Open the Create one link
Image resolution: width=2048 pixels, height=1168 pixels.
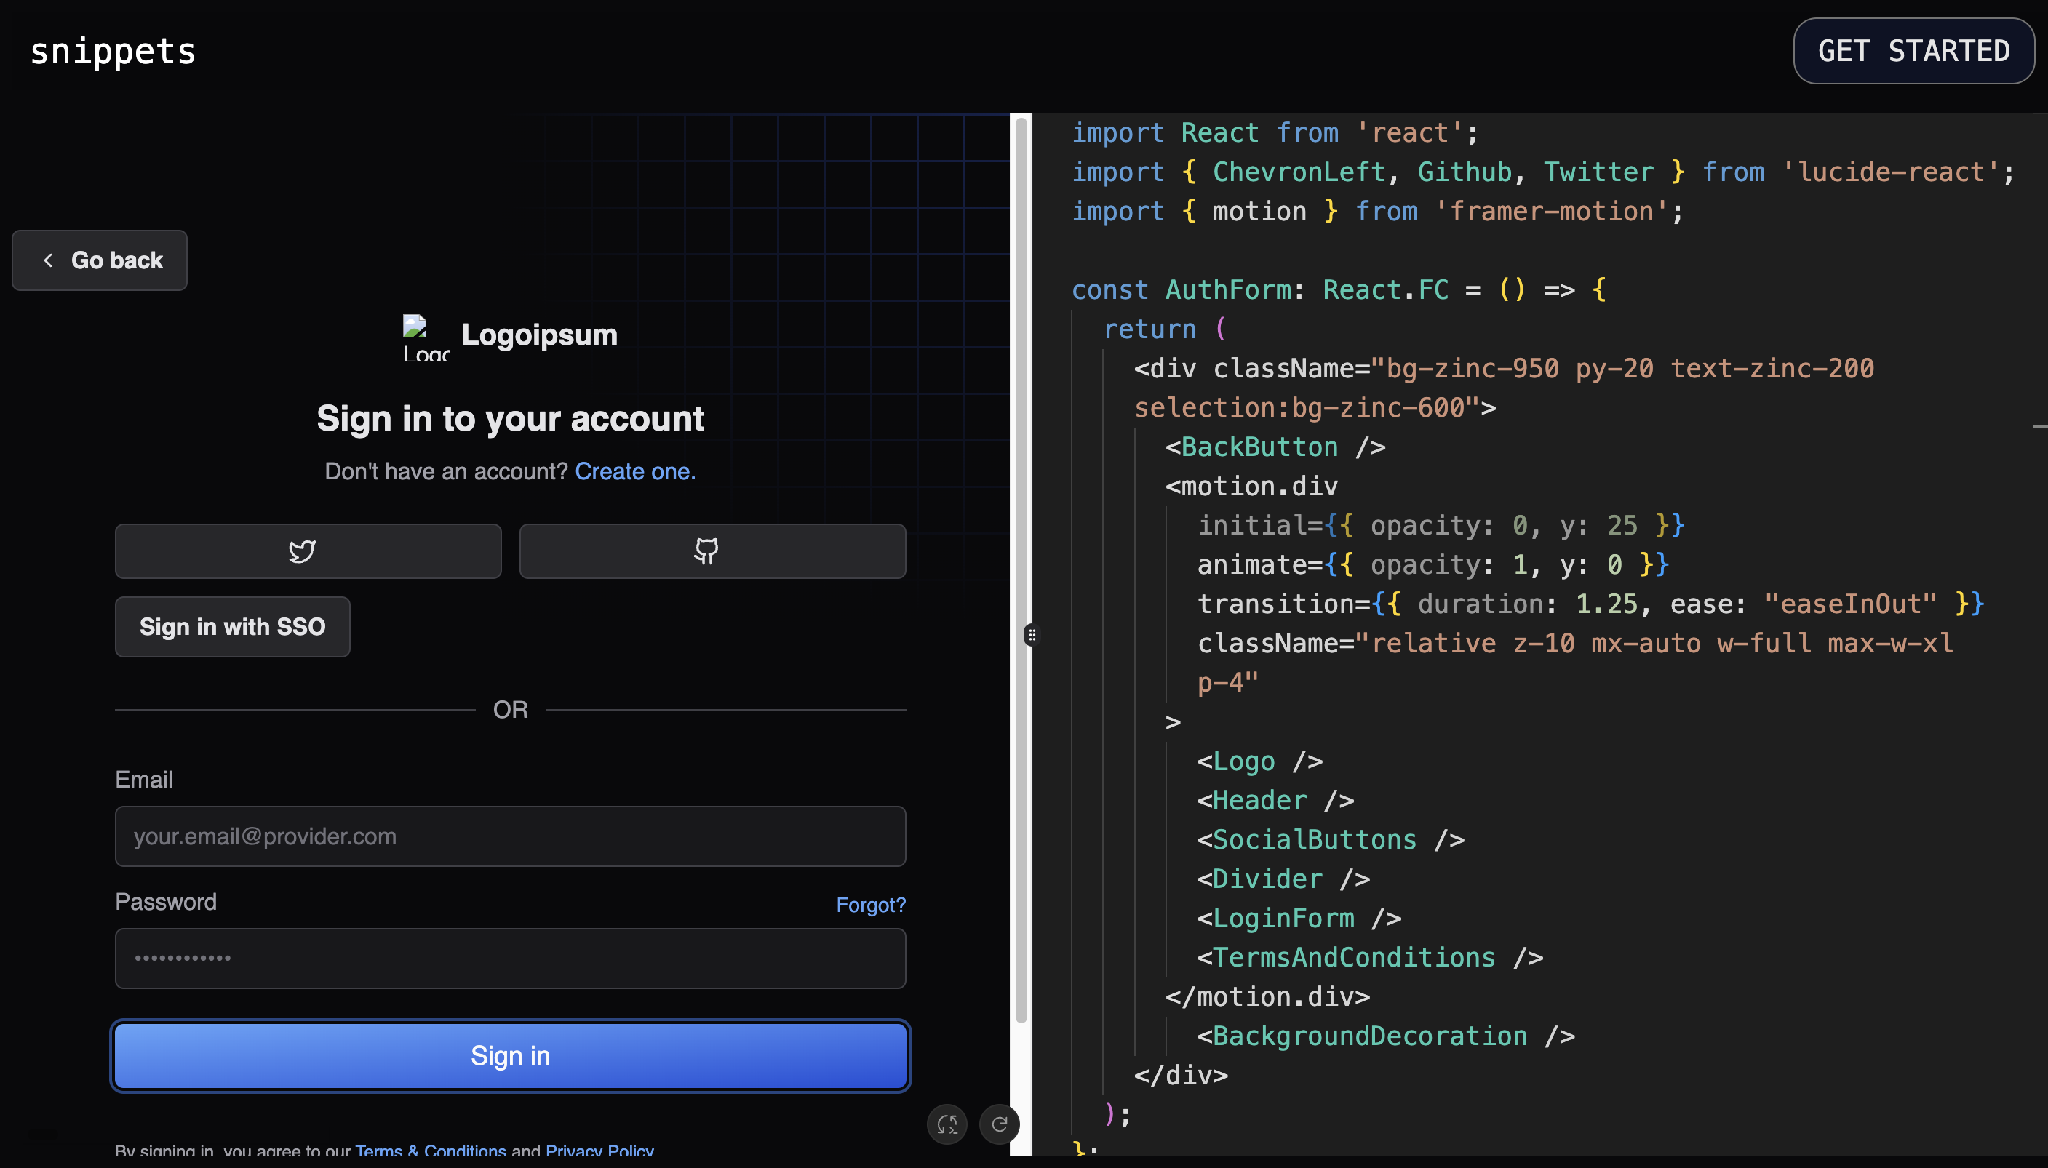636,471
